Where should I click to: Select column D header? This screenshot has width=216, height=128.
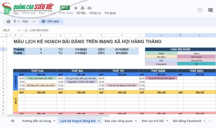41,35
